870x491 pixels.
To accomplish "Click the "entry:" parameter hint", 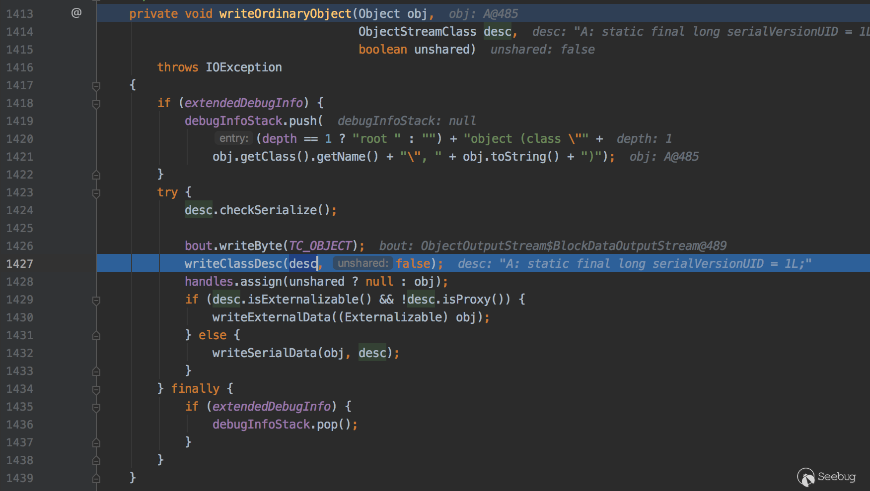I will [x=234, y=138].
